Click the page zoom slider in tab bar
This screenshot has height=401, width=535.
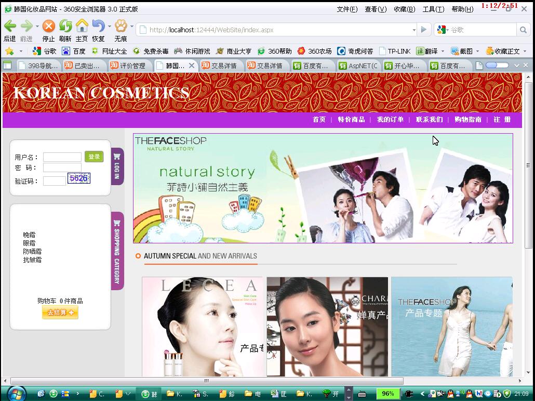click(x=497, y=65)
